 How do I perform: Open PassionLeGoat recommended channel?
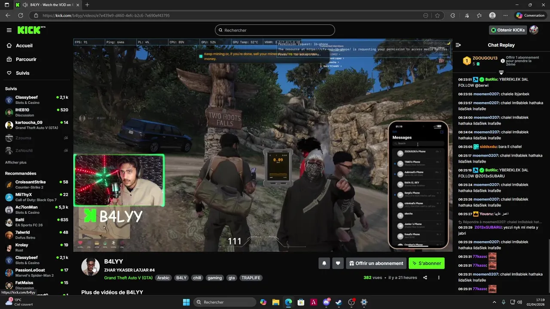point(37,273)
